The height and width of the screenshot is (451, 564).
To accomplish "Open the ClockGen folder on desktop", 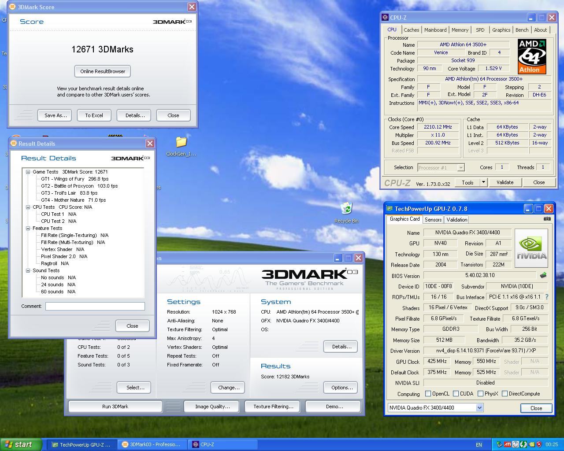I will (181, 147).
